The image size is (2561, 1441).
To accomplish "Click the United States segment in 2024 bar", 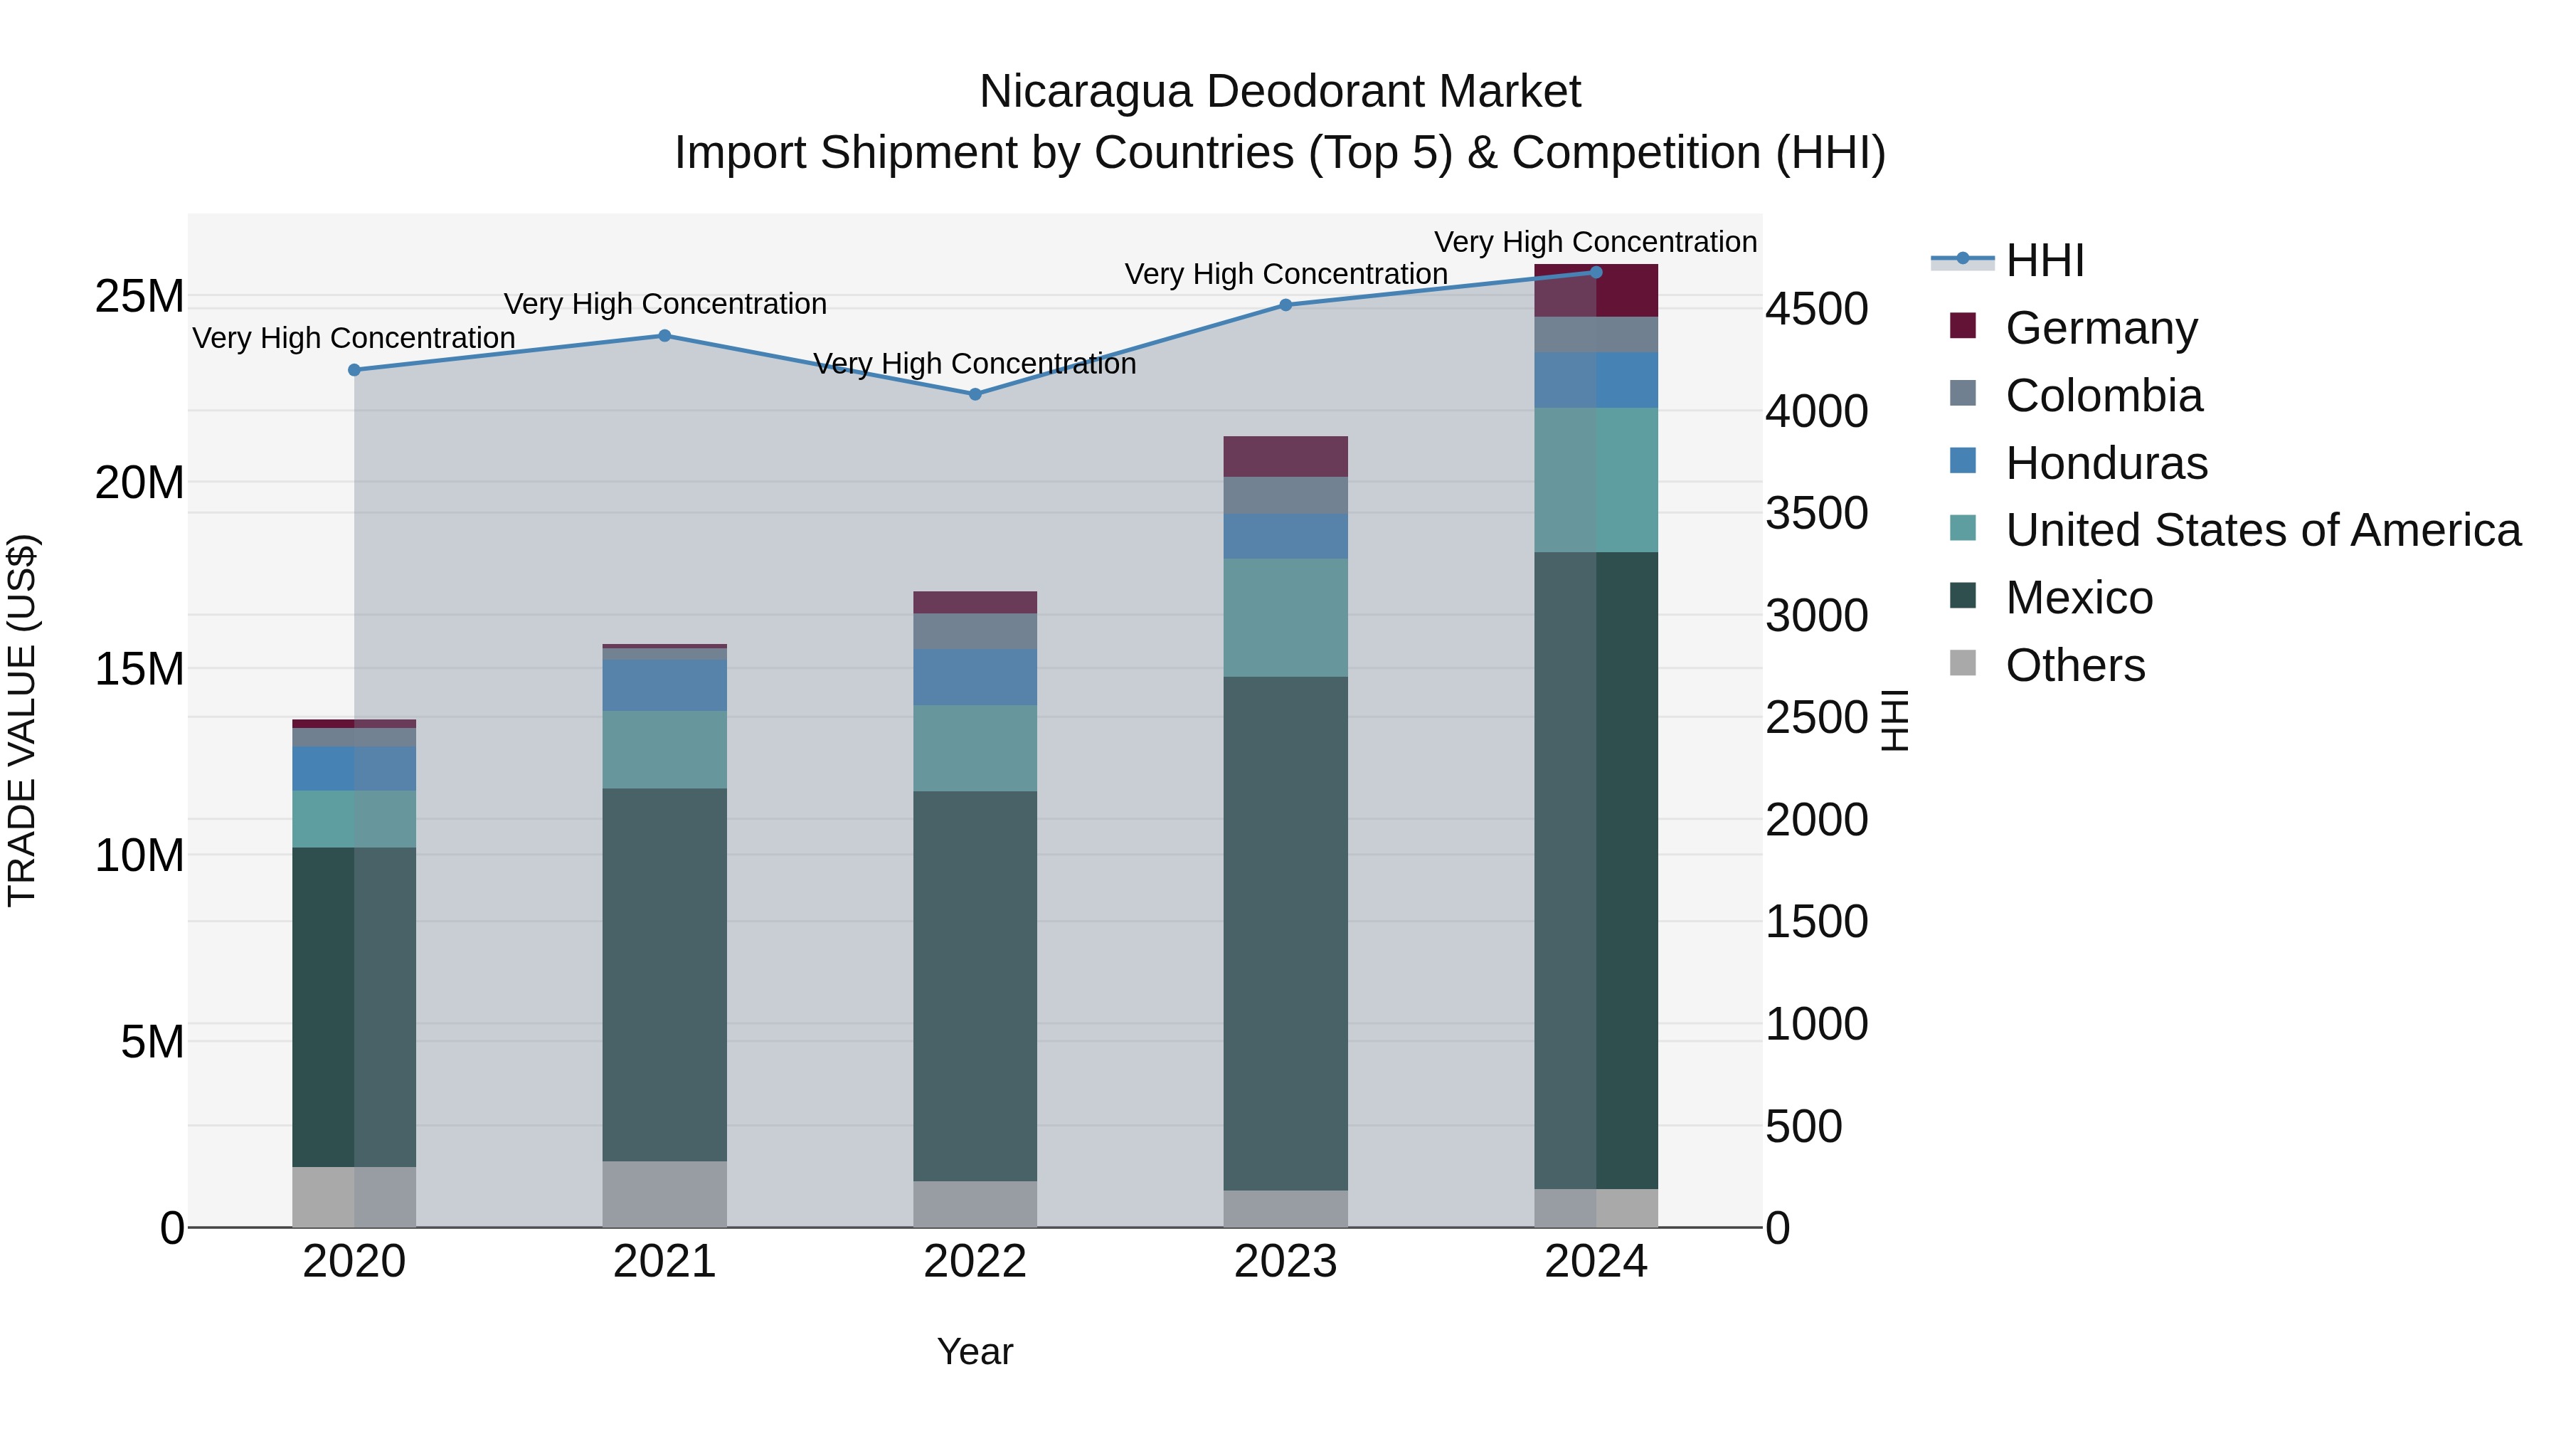I will pyautogui.click(x=1596, y=480).
